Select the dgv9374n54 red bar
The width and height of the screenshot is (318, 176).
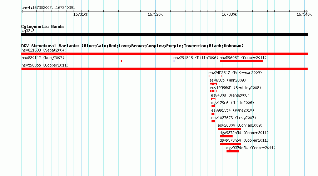click(233, 151)
